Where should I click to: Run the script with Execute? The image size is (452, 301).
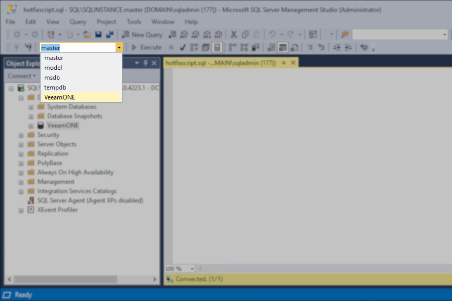[146, 47]
